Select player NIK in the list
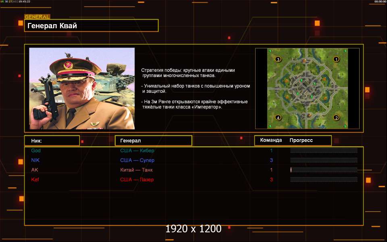Viewport: 387px width, 242px height. coord(35,160)
